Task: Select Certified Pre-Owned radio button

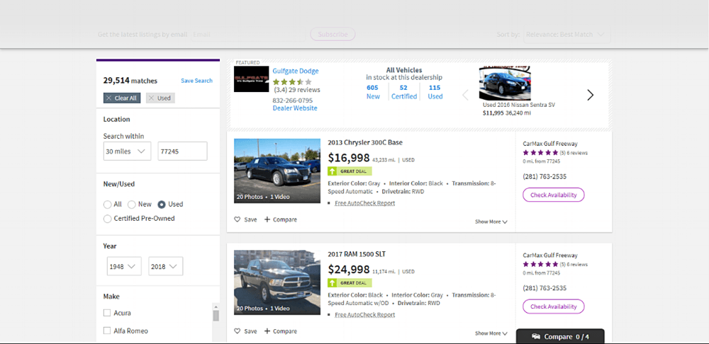Action: tap(107, 219)
